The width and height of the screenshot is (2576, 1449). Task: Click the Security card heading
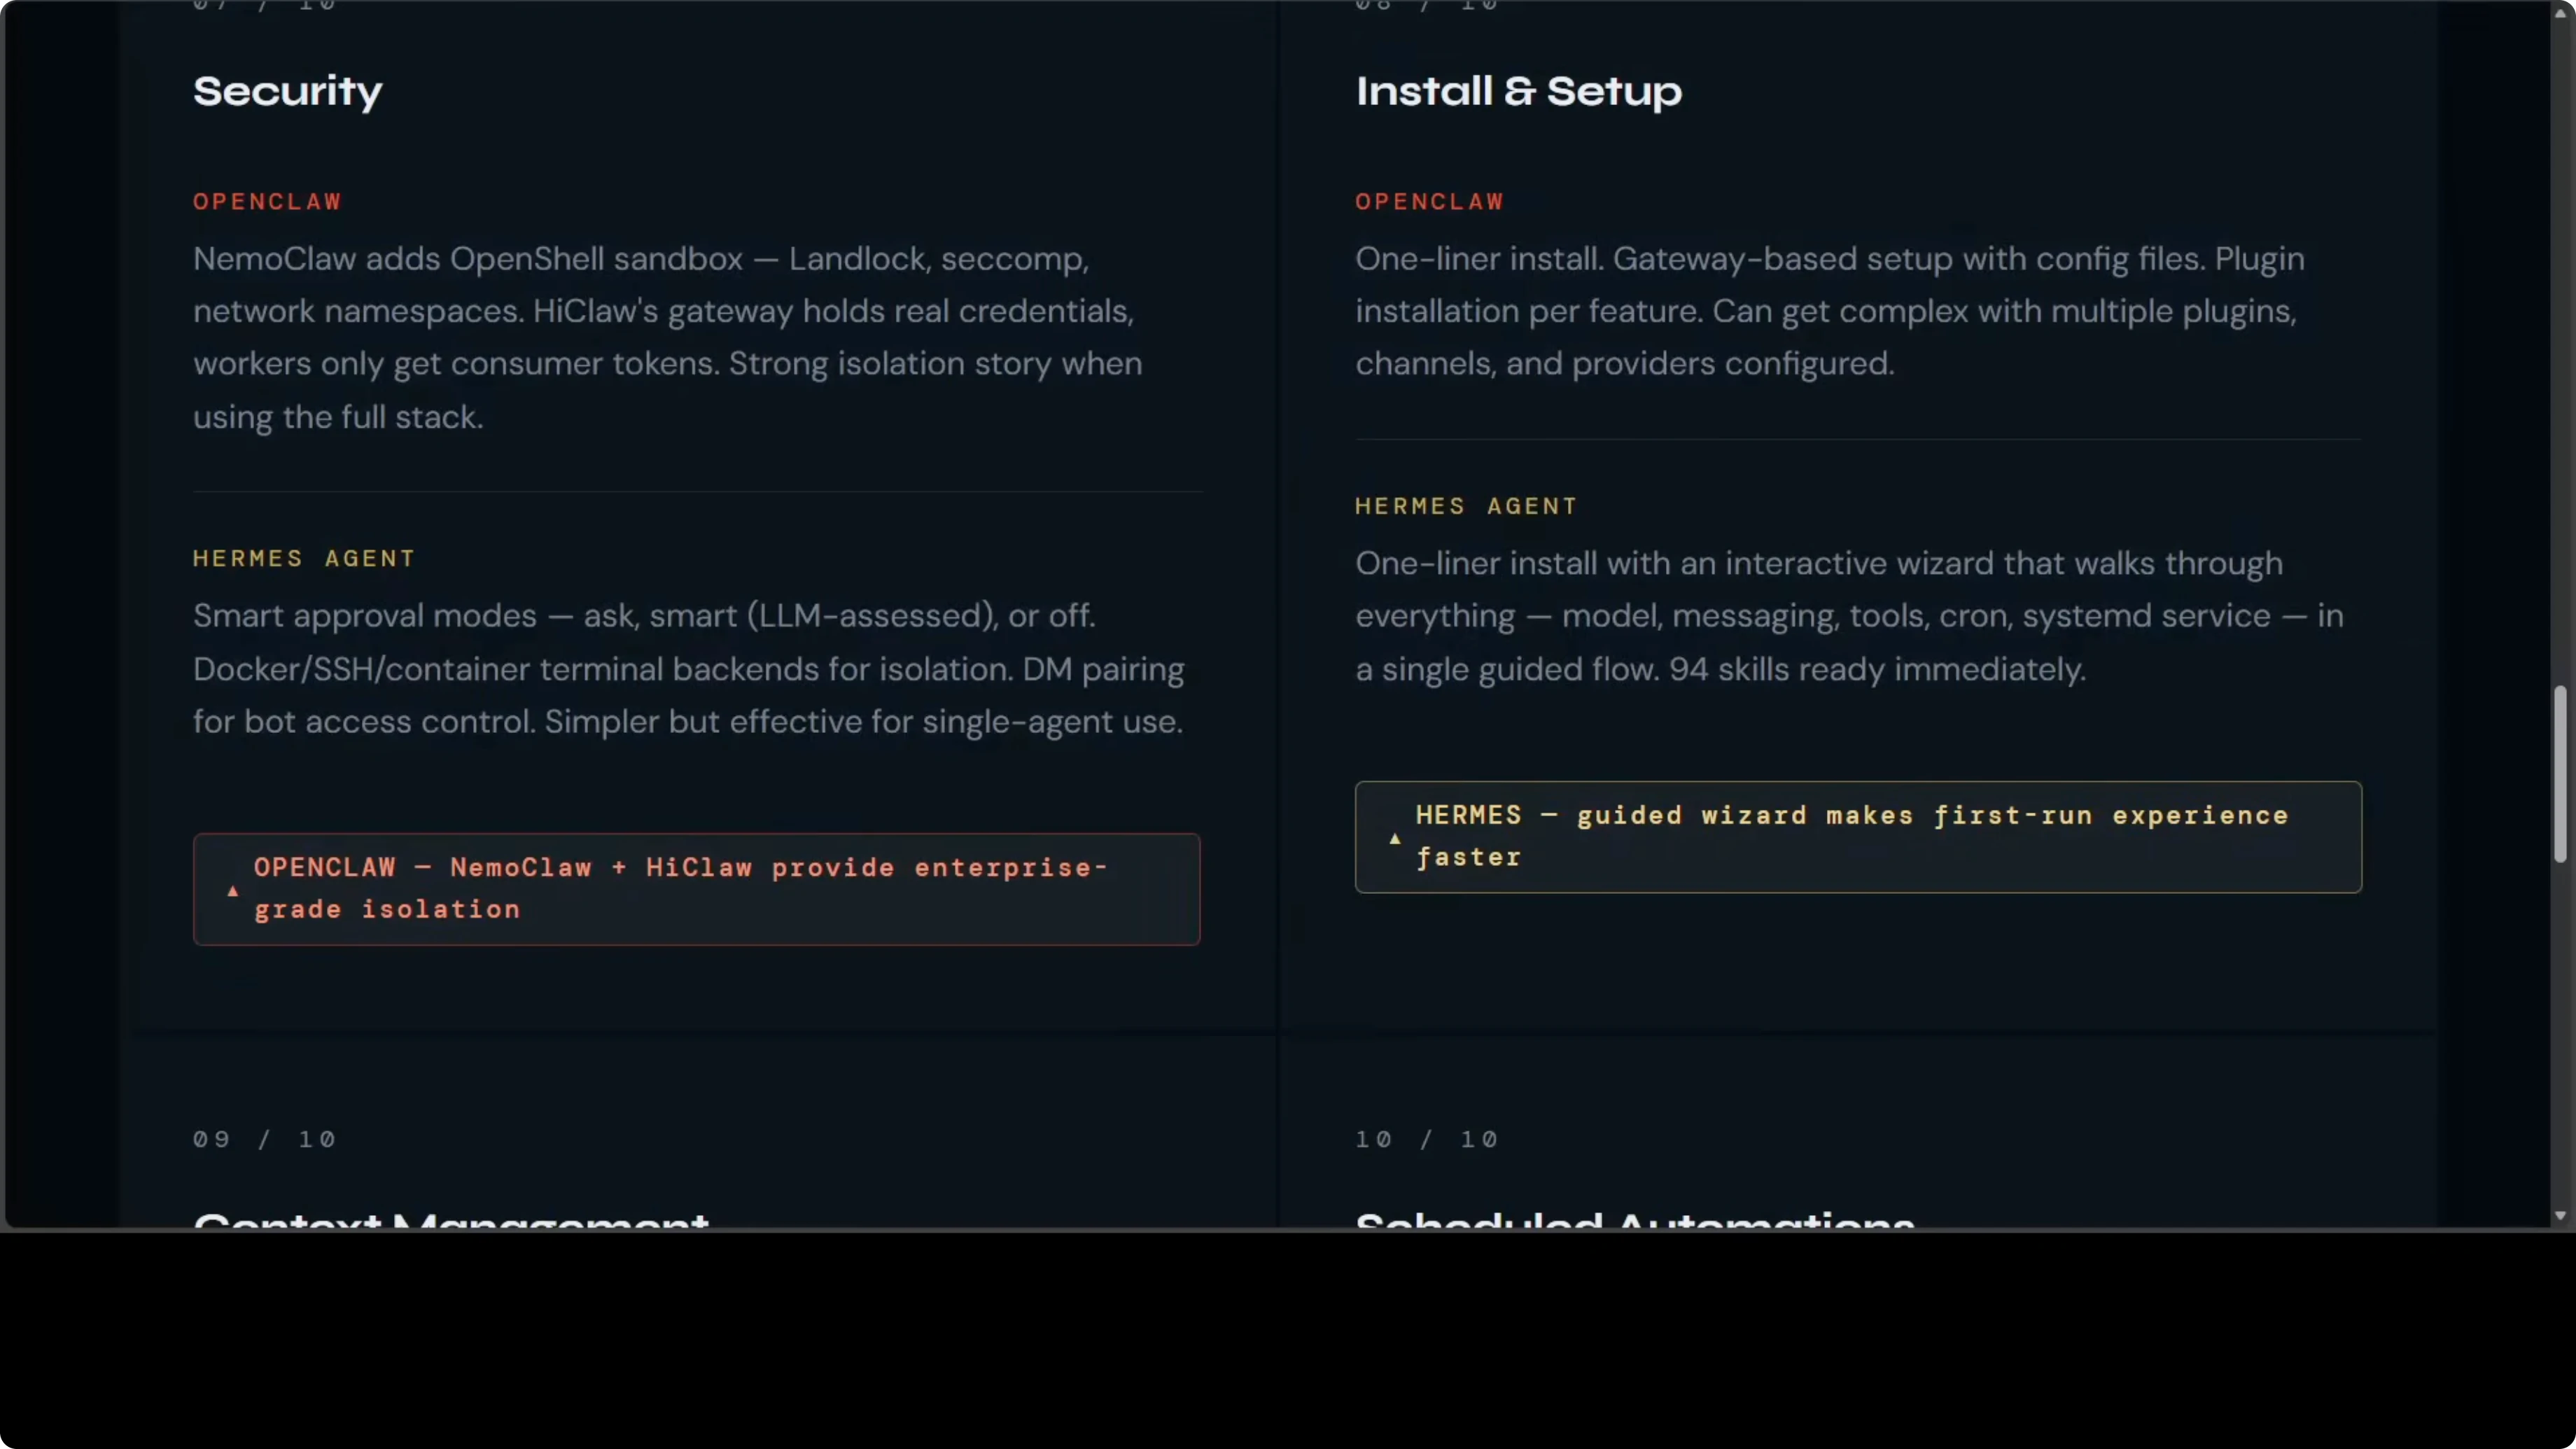(288, 92)
